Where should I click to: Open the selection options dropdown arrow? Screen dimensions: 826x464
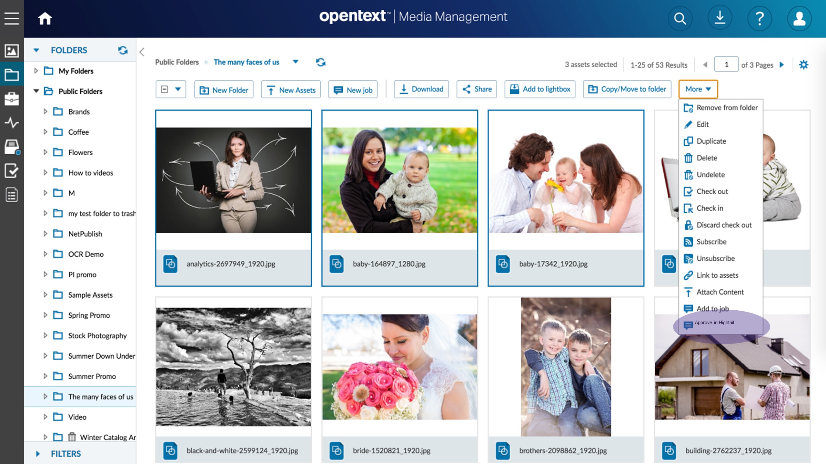point(178,89)
